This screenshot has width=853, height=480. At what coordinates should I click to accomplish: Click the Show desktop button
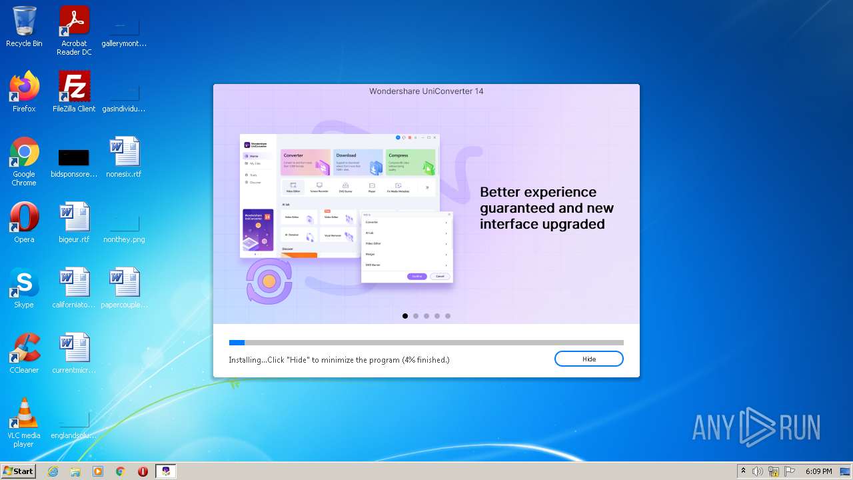pyautogui.click(x=846, y=471)
